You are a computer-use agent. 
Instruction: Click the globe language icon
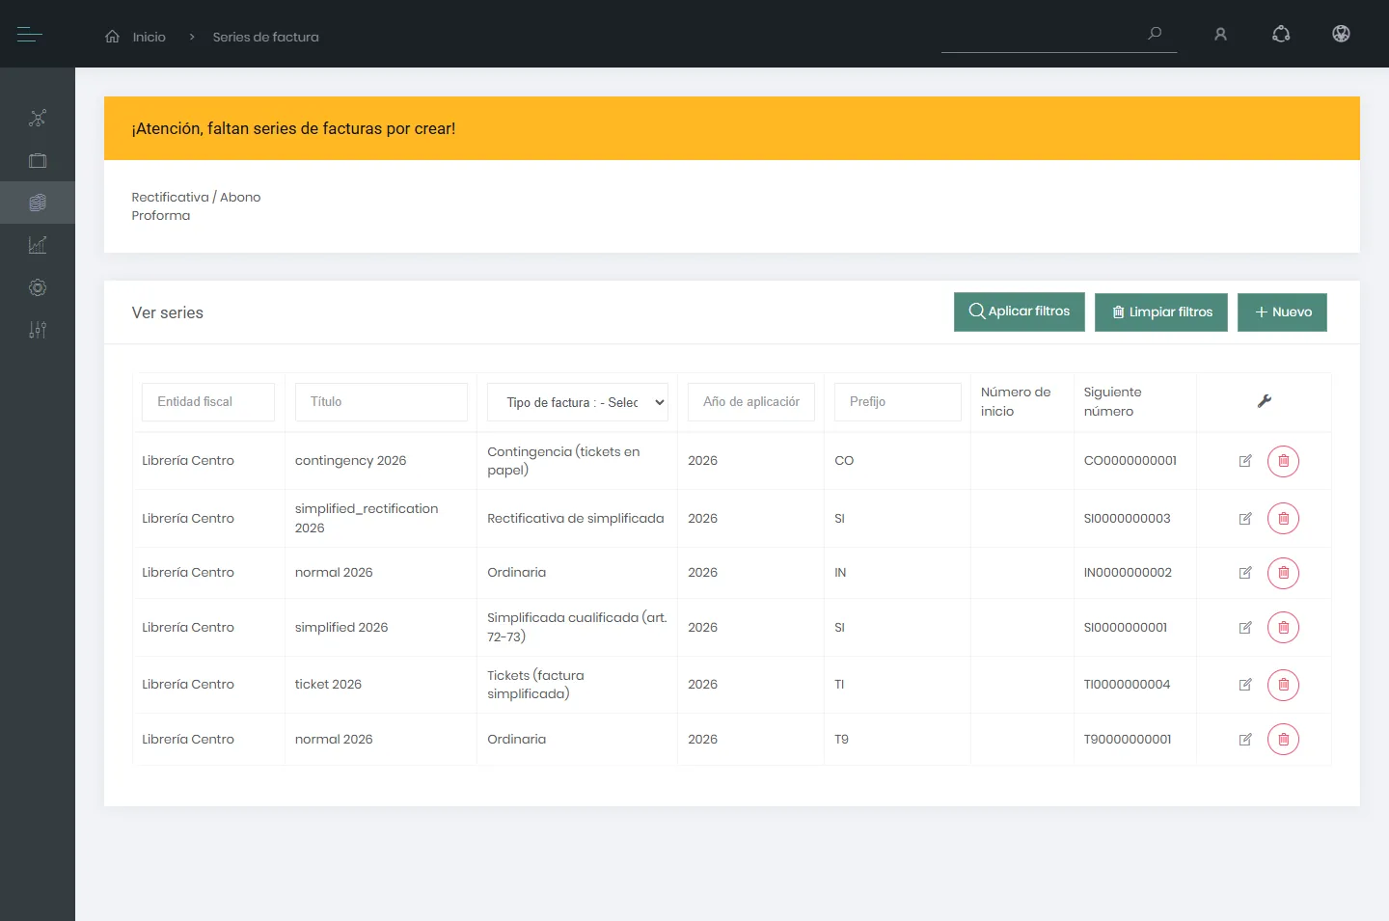tap(1341, 34)
